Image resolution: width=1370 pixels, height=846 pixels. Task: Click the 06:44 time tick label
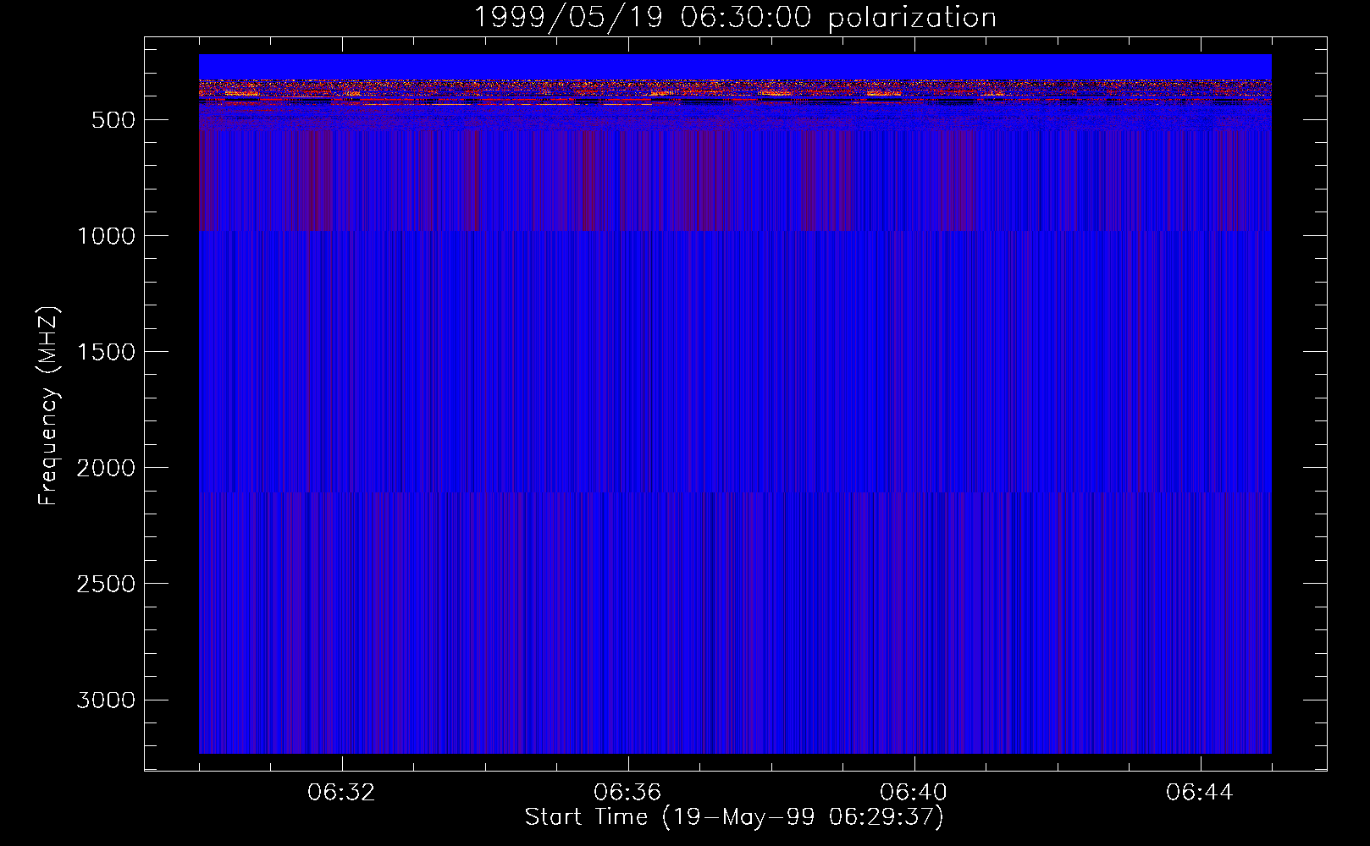(x=1200, y=793)
